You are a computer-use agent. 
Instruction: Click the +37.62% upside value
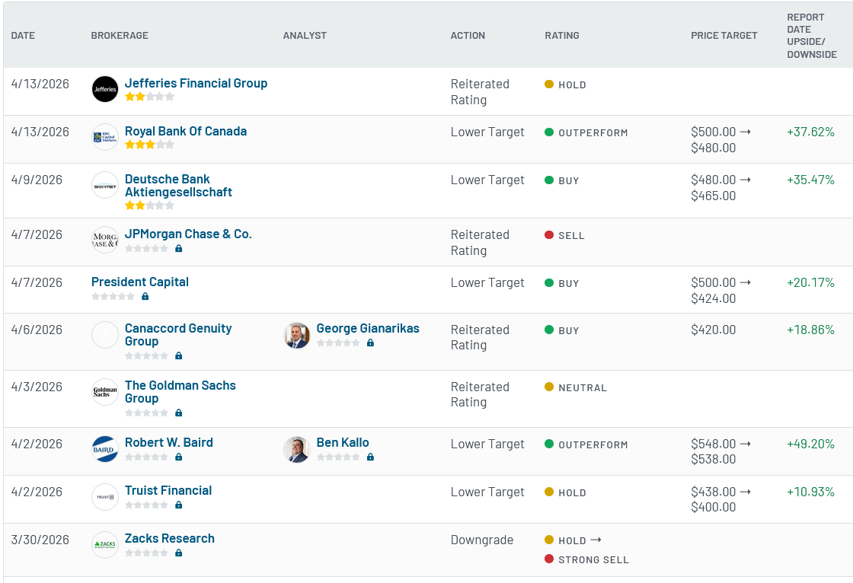click(x=810, y=132)
